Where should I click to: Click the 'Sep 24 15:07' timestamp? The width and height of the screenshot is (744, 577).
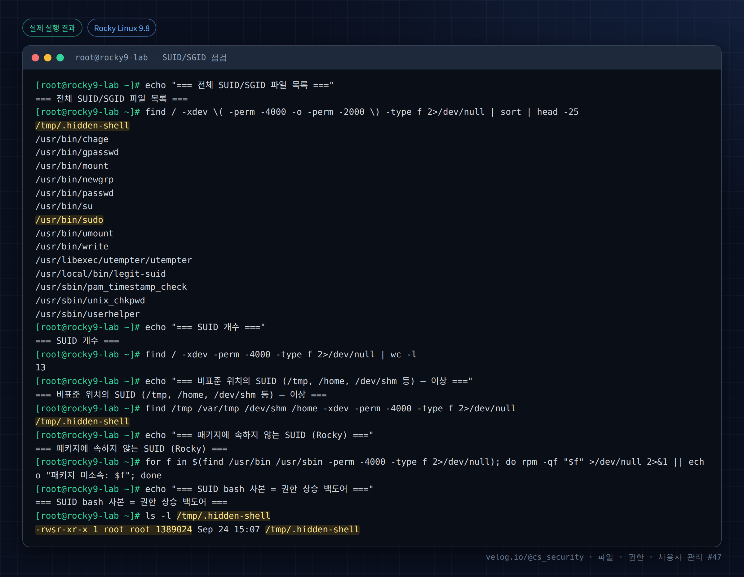tap(228, 529)
